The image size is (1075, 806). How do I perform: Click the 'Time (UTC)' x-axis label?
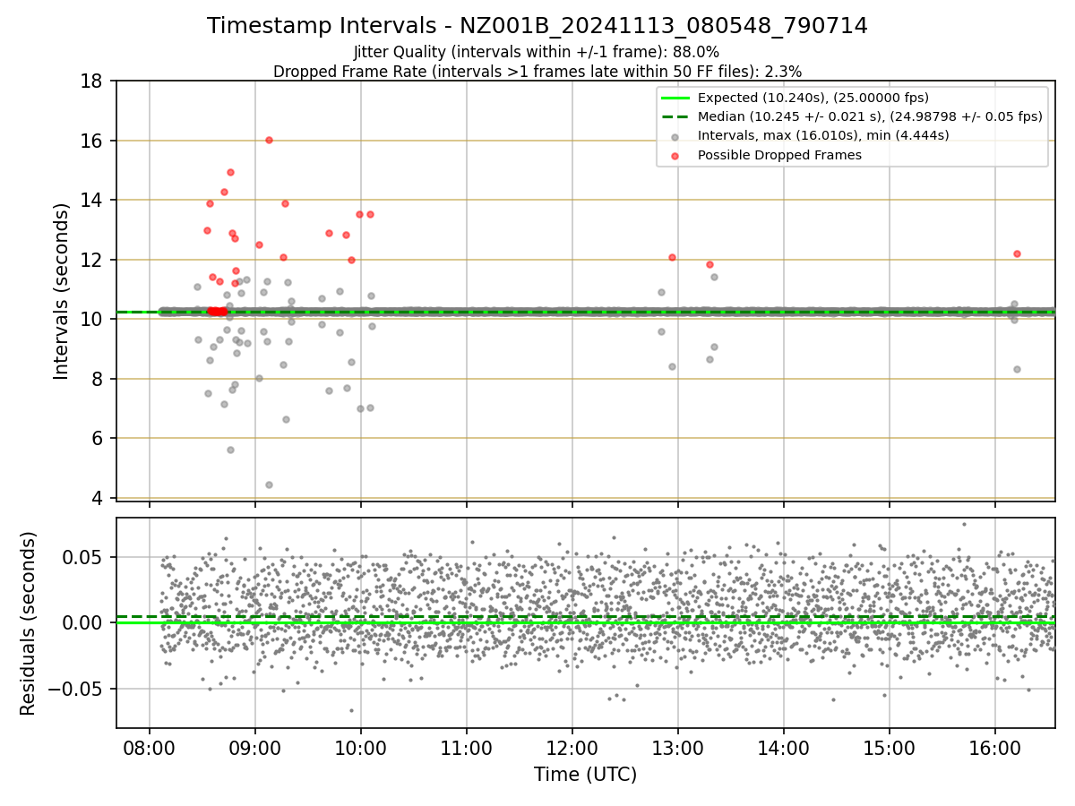pos(585,775)
